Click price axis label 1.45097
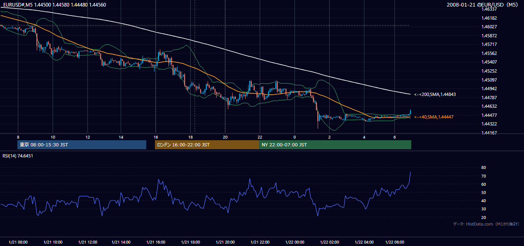Screen dimensions: 524x246 click(x=489, y=80)
